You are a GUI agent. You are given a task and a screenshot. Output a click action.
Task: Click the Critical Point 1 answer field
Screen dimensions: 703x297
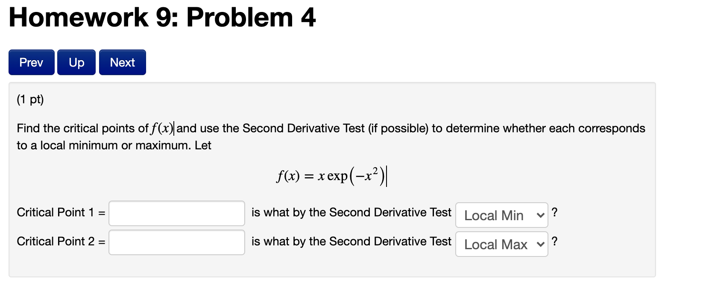tap(176, 213)
